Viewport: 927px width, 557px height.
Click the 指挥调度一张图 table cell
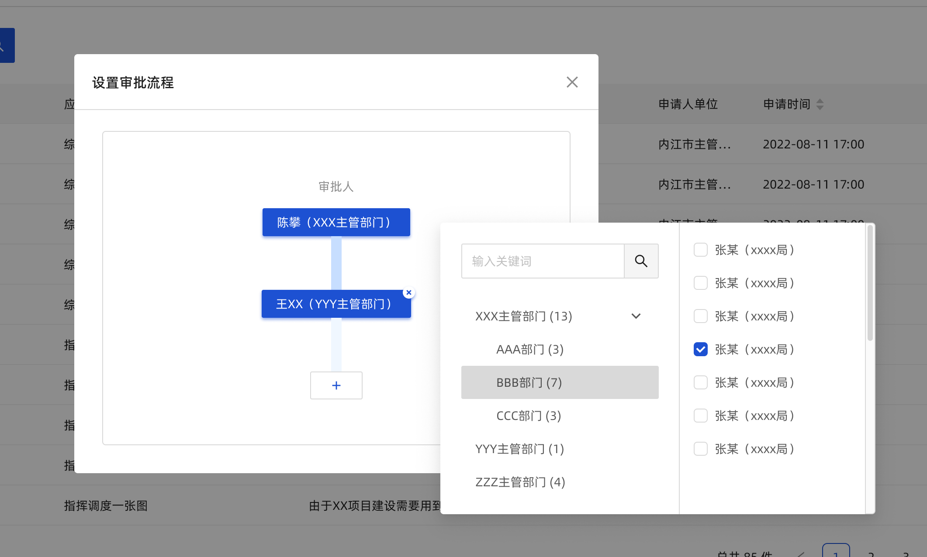tap(106, 505)
